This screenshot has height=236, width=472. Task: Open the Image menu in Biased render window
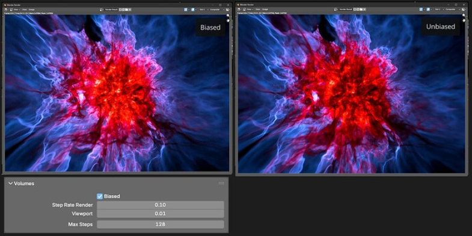tap(32, 10)
